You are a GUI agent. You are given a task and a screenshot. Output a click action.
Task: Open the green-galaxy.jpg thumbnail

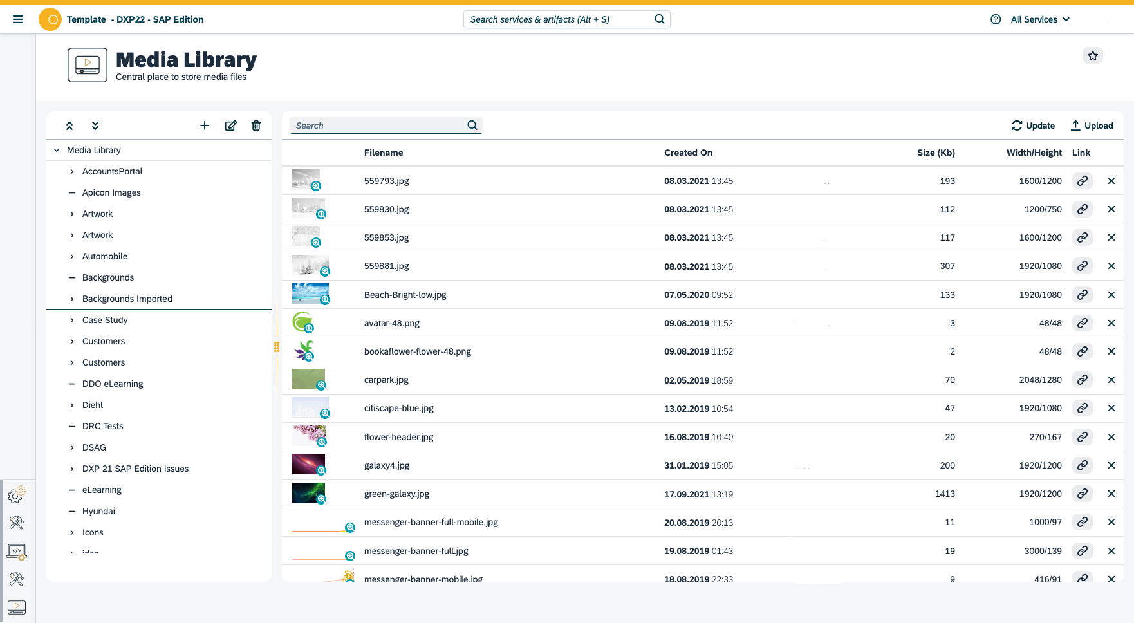308,493
